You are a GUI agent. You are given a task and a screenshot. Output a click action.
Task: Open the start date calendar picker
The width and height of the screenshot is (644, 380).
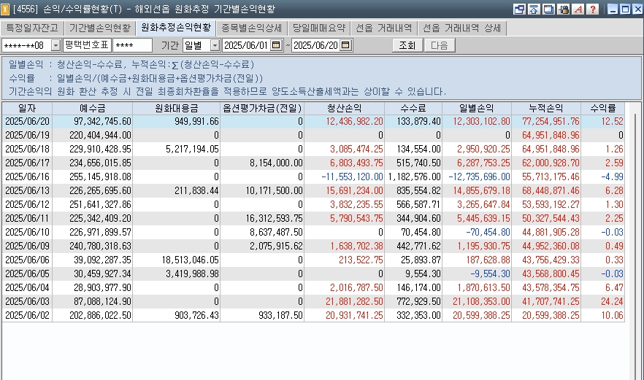277,45
